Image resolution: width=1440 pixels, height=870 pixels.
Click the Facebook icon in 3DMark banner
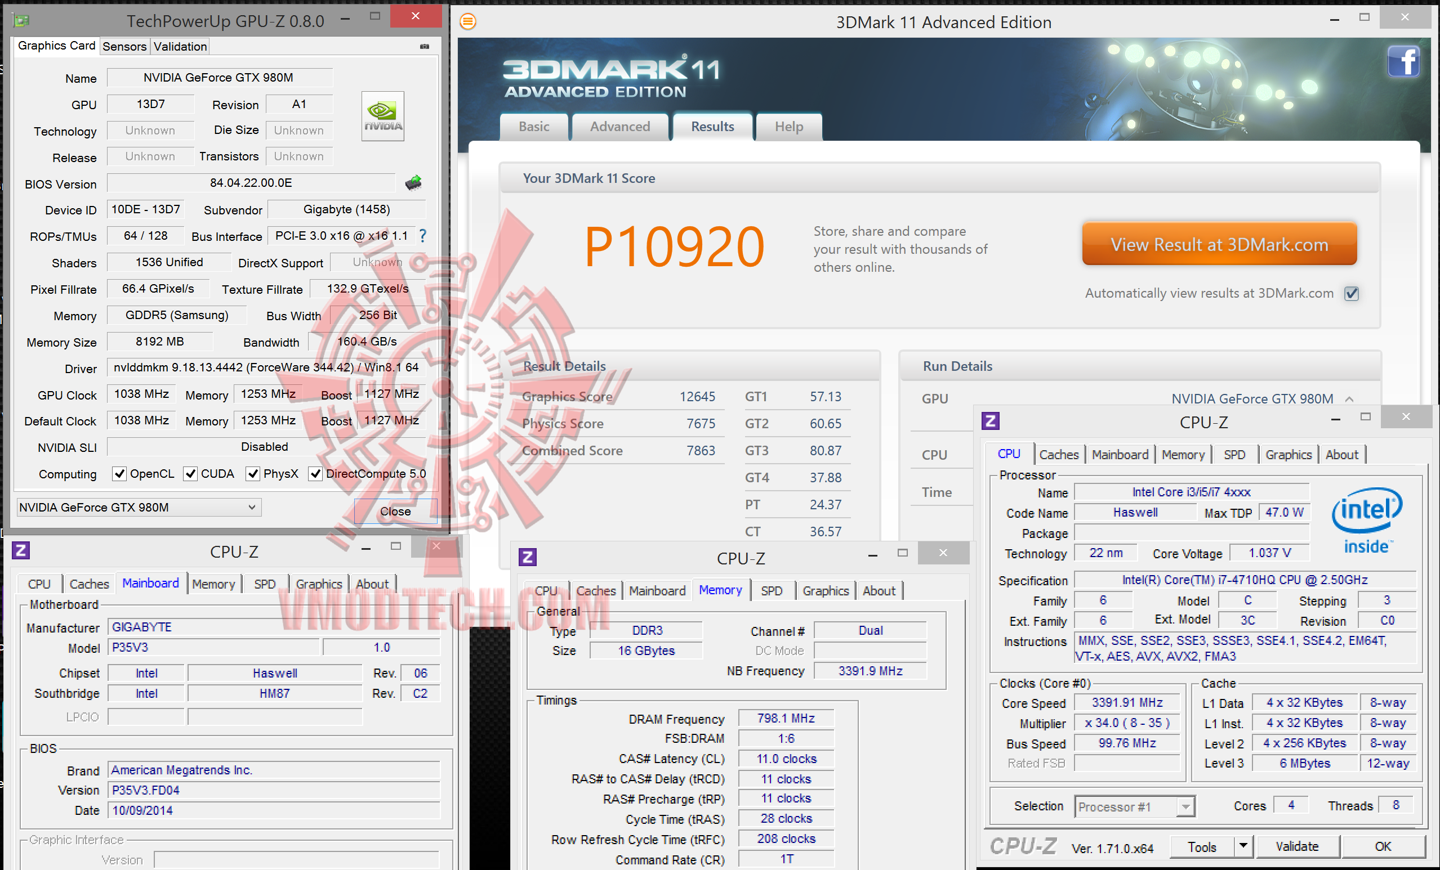[x=1404, y=61]
